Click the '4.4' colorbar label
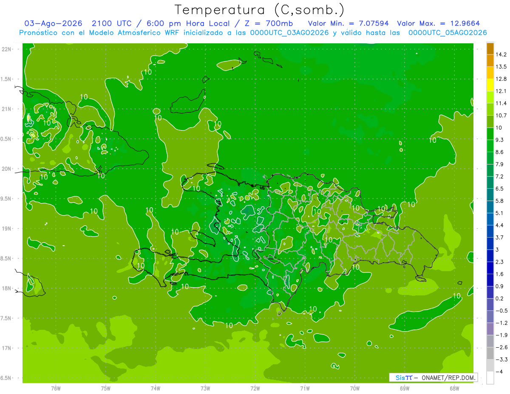Screen dimensions: 510x394 [500, 225]
